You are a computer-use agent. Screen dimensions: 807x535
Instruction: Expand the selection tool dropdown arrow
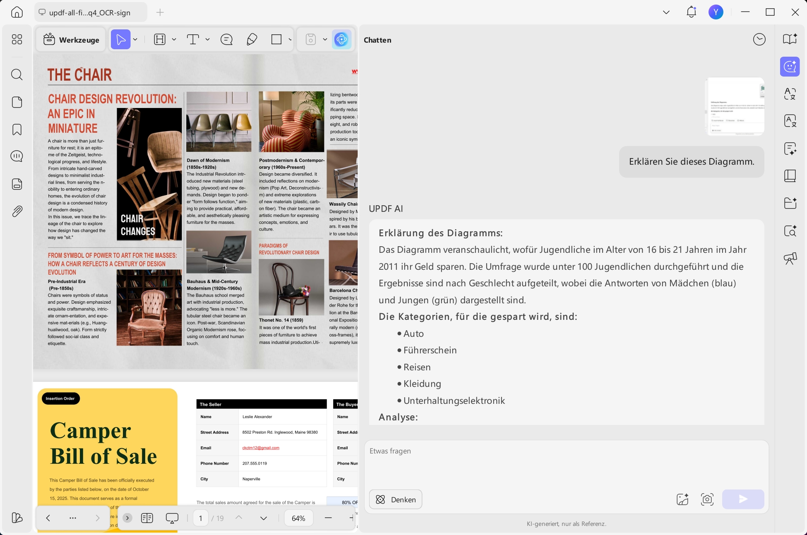135,39
